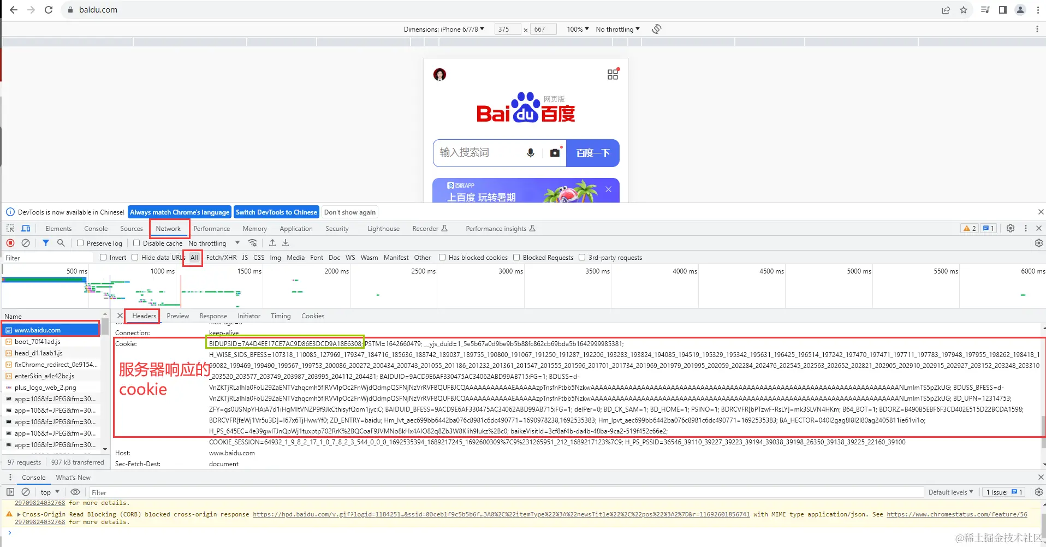Image resolution: width=1046 pixels, height=547 pixels.
Task: Check 3rd-party requests checkbox
Action: [x=582, y=257]
